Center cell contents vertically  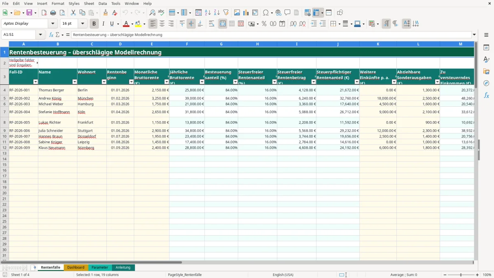(191, 24)
